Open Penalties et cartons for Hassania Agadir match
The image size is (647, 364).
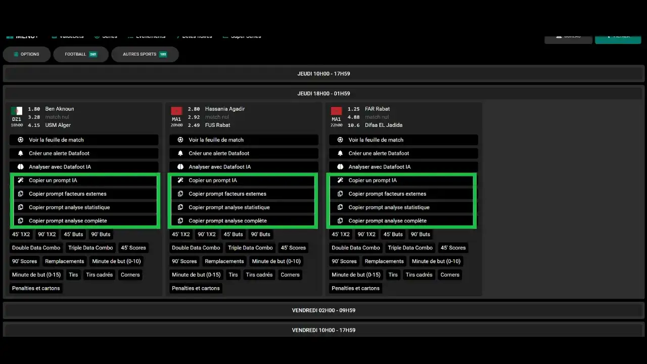pos(196,288)
